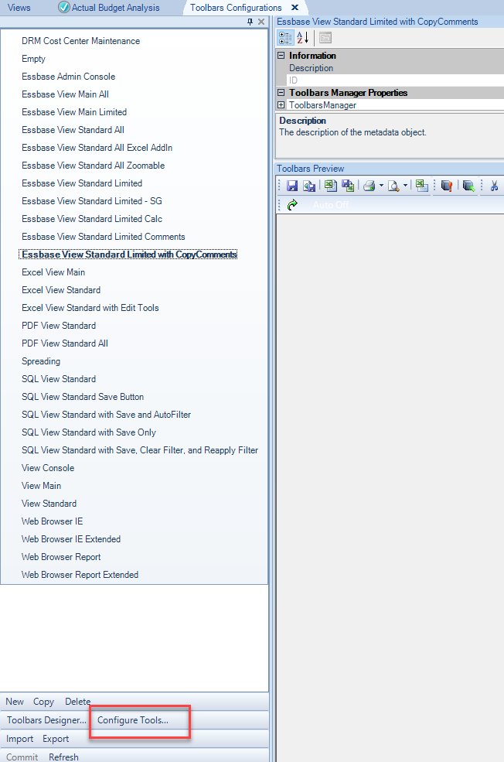Click the Print printer icon
The image size is (504, 762).
[x=369, y=186]
